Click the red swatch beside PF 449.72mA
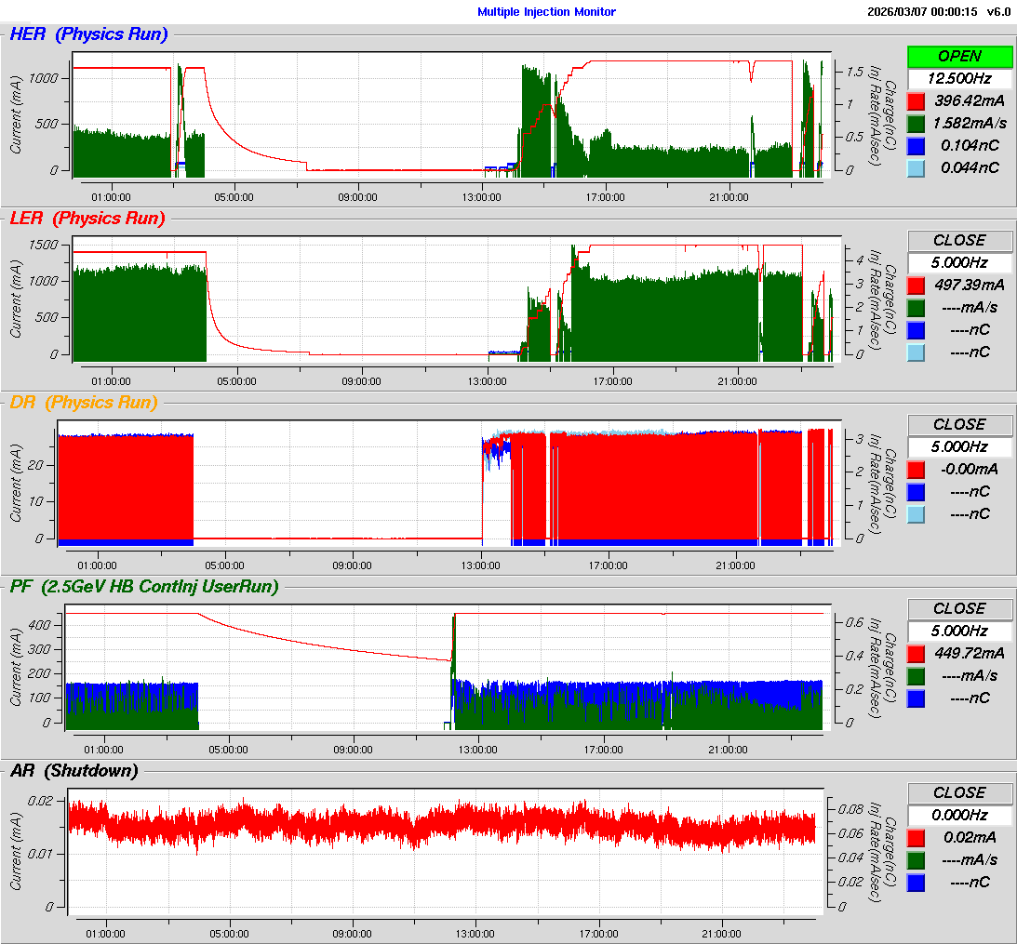Viewport: 1017px width, 944px height. (x=916, y=653)
